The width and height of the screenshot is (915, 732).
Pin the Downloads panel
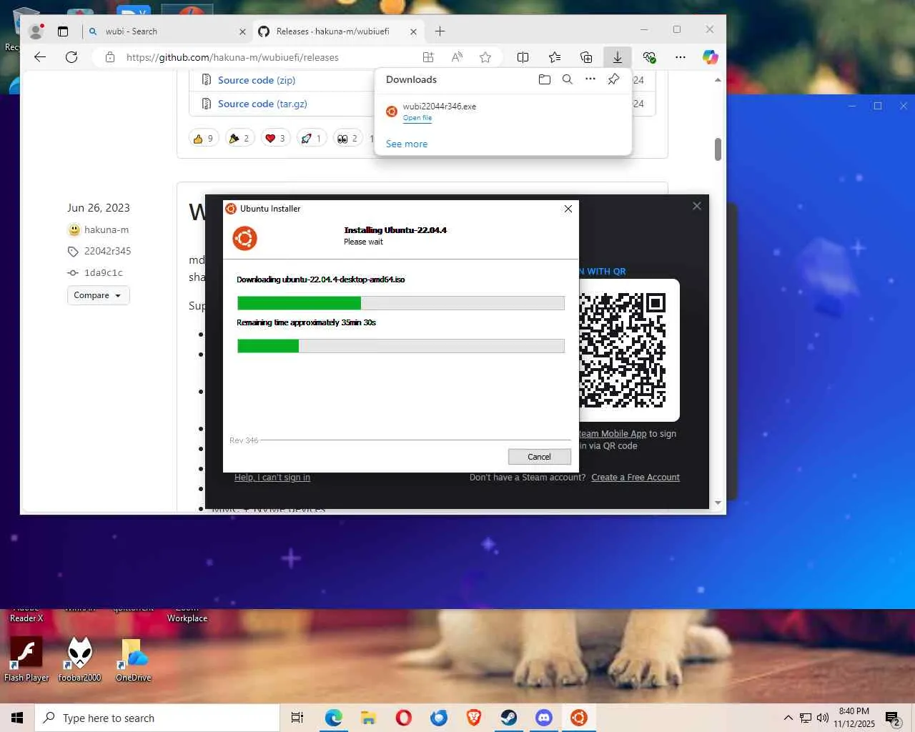(x=613, y=79)
